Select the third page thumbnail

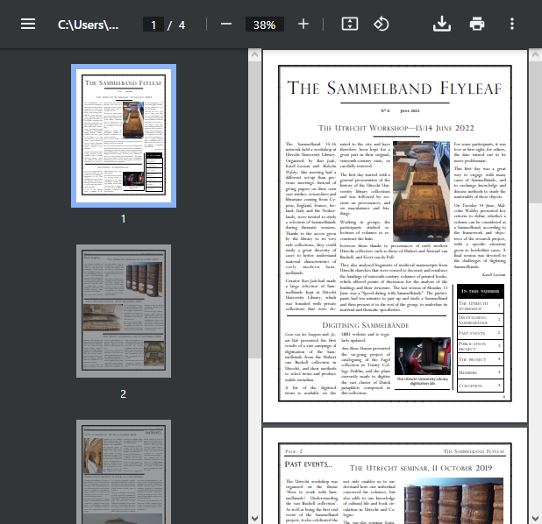[x=124, y=471]
